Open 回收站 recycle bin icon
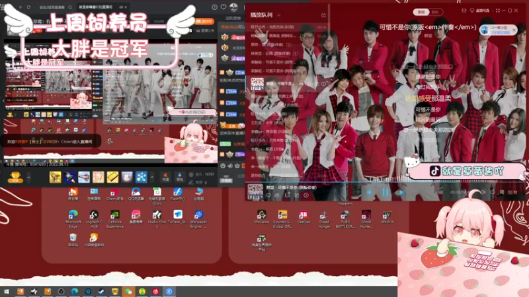Image resolution: width=529 pixels, height=297 pixels. point(73,240)
